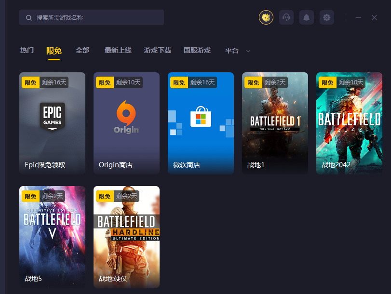The height and width of the screenshot is (294, 391).
Task: Click 剩余10天 tag on 战地2042 card
Action: click(351, 82)
